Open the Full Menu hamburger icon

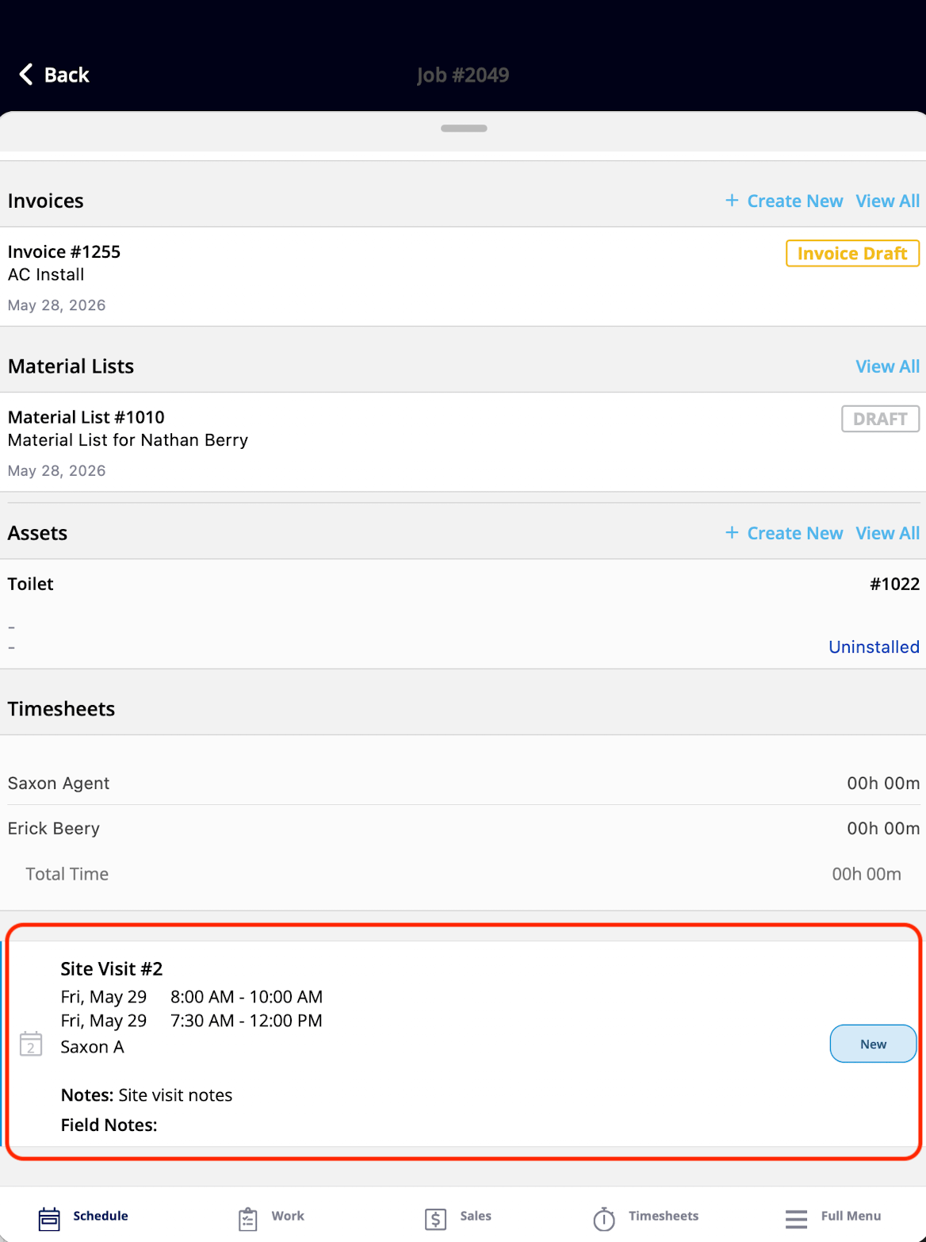point(796,1218)
